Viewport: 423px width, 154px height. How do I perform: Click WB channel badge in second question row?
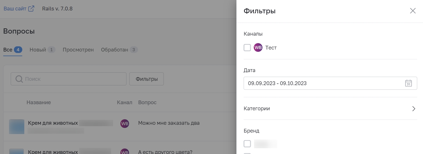(x=125, y=152)
